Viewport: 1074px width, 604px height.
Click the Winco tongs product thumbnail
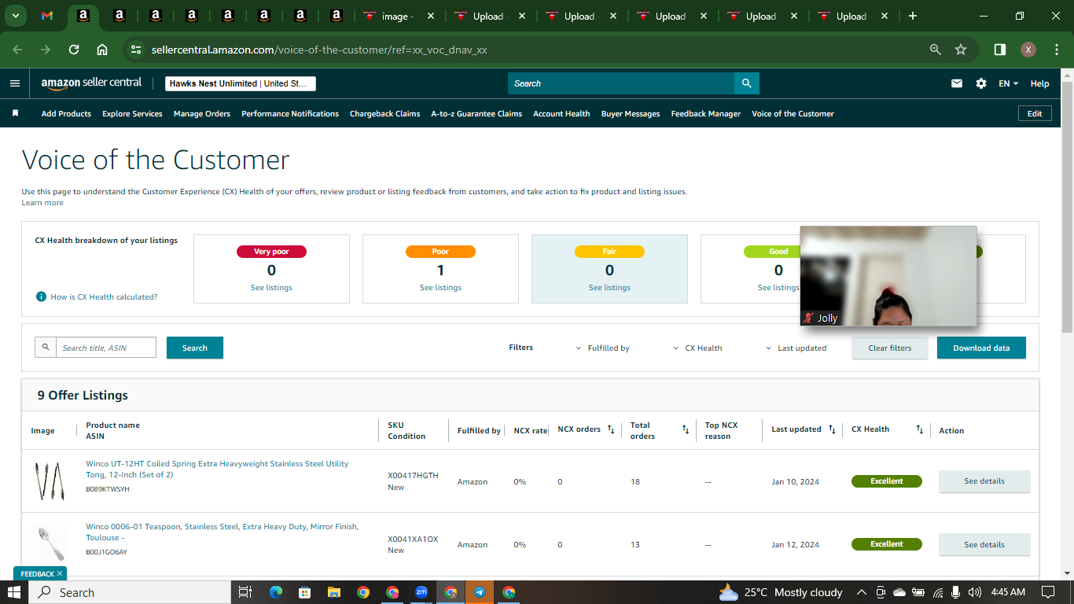click(x=49, y=481)
